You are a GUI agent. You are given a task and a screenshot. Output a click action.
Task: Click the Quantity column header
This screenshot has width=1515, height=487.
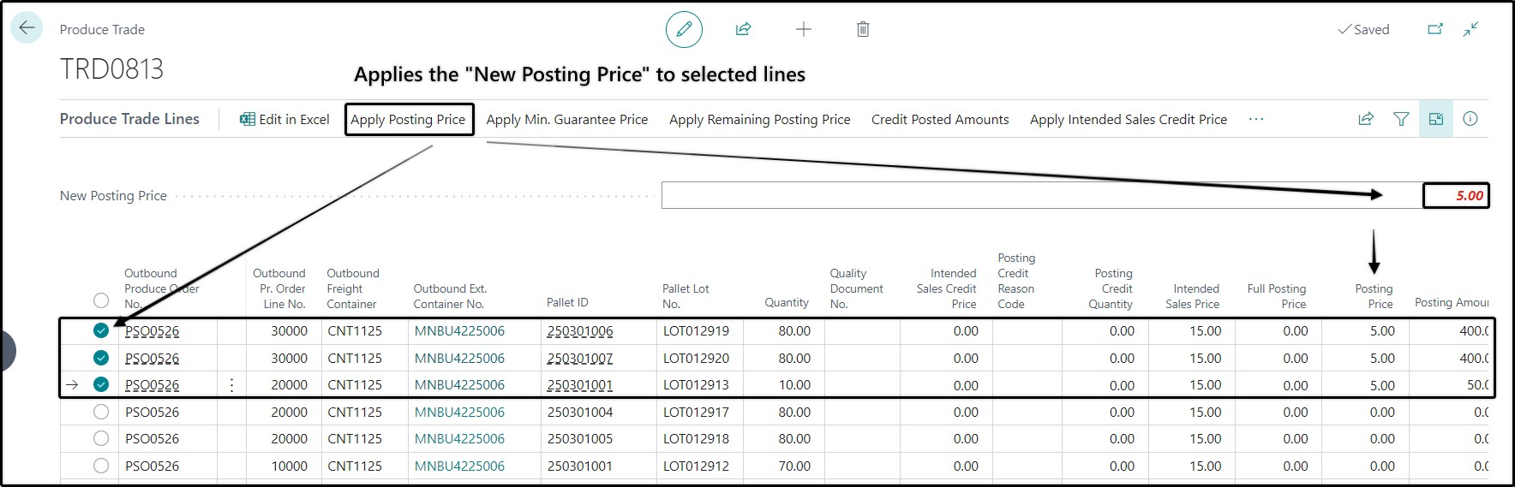[x=787, y=302]
